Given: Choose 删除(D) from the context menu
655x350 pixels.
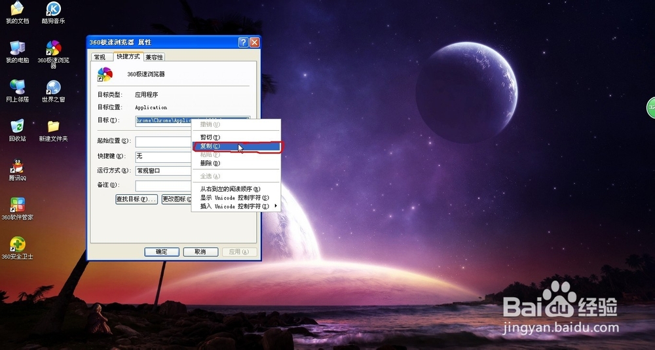Looking at the screenshot, I should pos(236,163).
